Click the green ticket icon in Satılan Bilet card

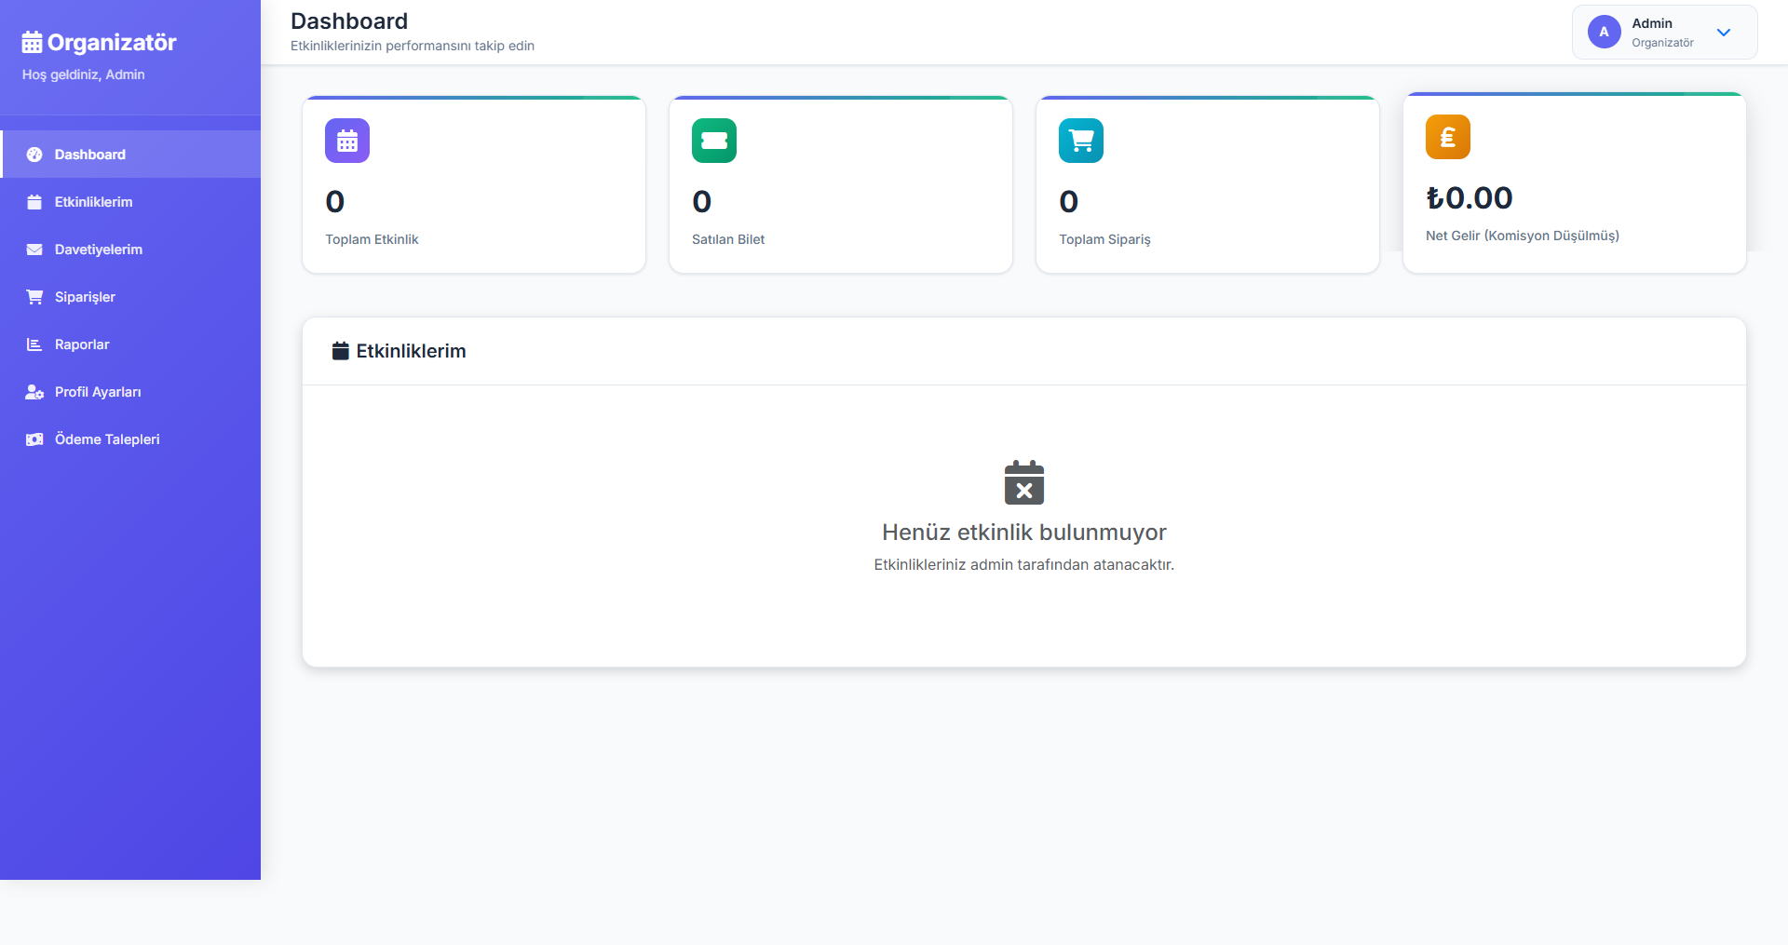714,141
